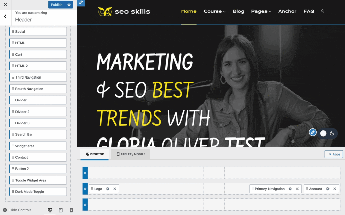Viewport: 345px width, 215px height.
Task: Remove the Account element from header row
Action: click(335, 189)
